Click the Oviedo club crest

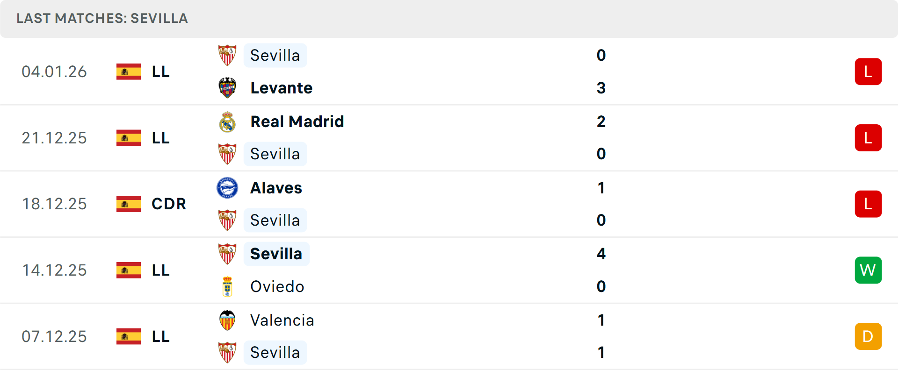click(227, 286)
